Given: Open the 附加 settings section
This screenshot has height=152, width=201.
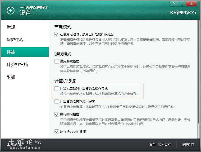Looking at the screenshot, I should (x=25, y=77).
